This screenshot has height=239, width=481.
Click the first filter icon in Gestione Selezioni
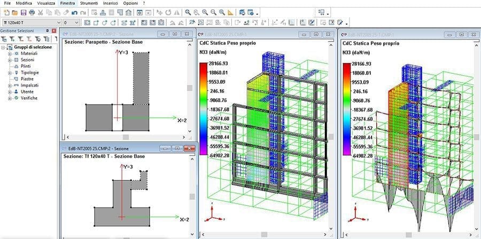click(4, 39)
